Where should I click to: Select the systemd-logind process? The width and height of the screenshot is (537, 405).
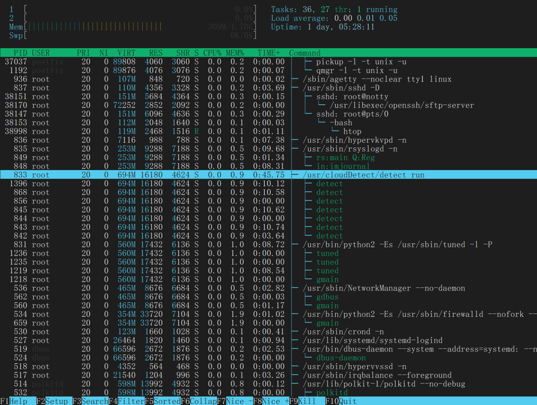click(x=268, y=341)
